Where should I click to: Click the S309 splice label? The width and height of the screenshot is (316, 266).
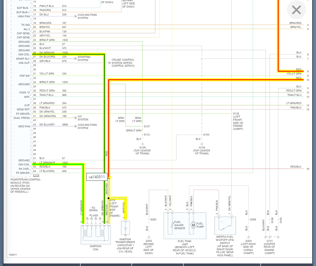tap(253, 219)
